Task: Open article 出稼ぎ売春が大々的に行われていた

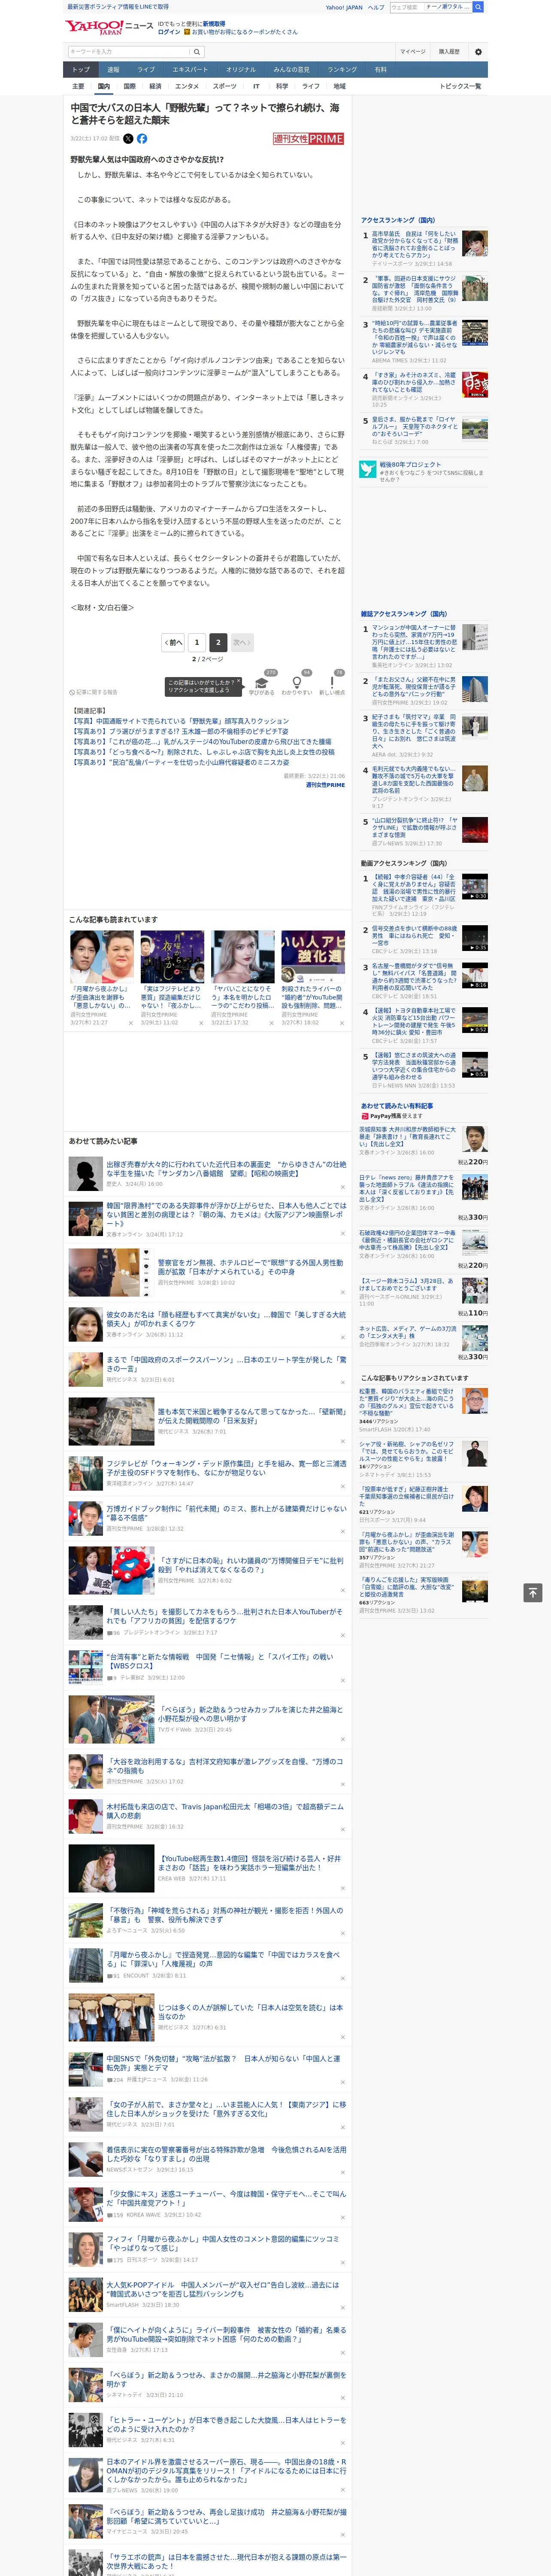Action: [226, 1169]
